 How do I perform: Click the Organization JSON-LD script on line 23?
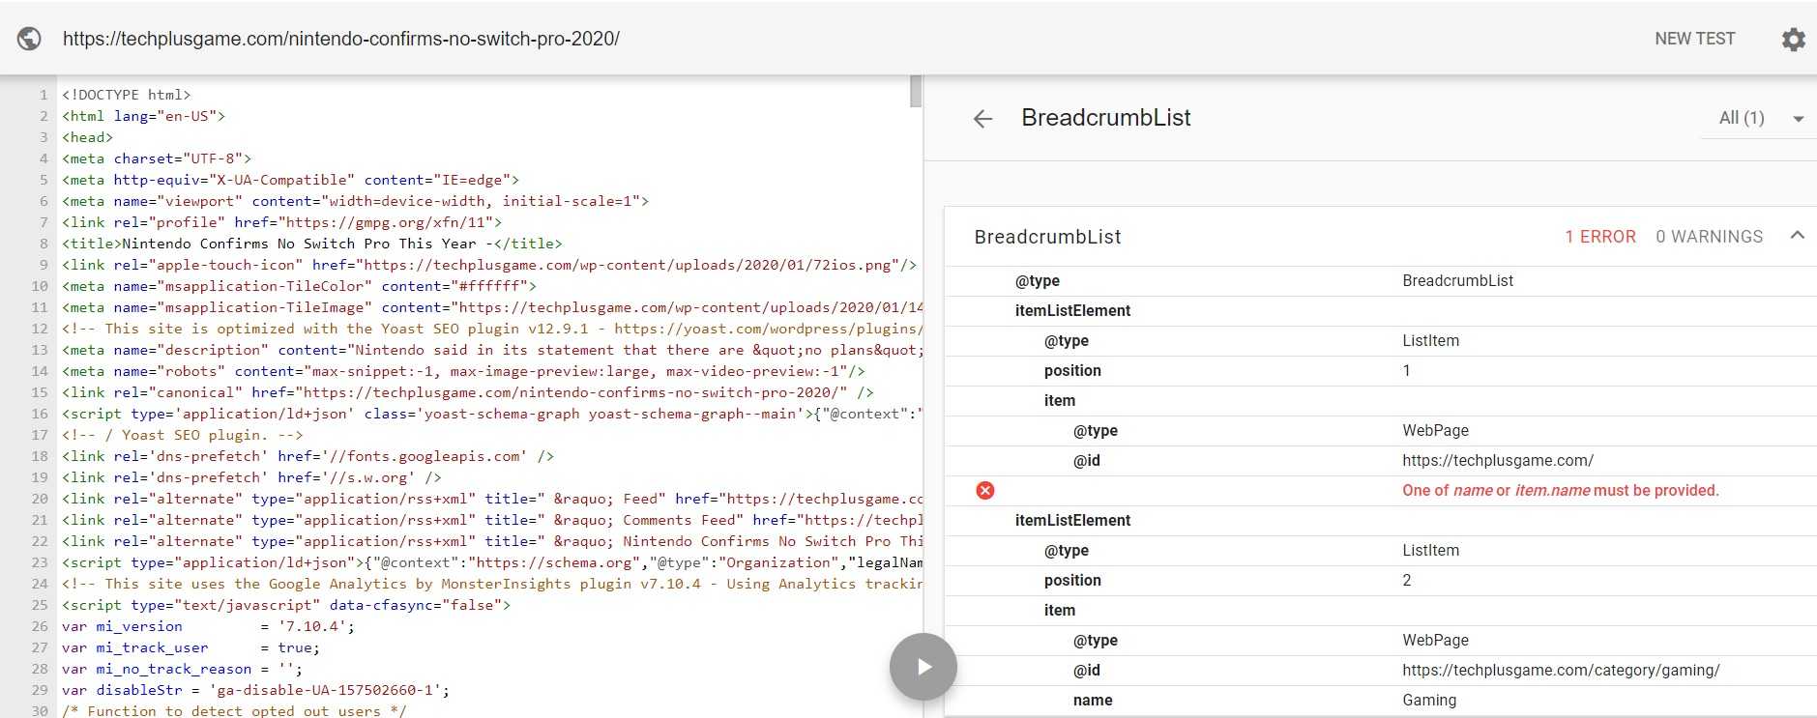point(492,562)
